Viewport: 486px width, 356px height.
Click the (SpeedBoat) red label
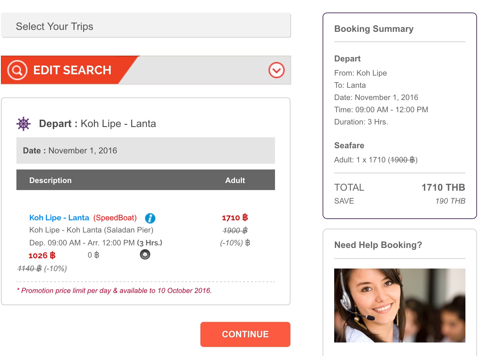point(115,218)
